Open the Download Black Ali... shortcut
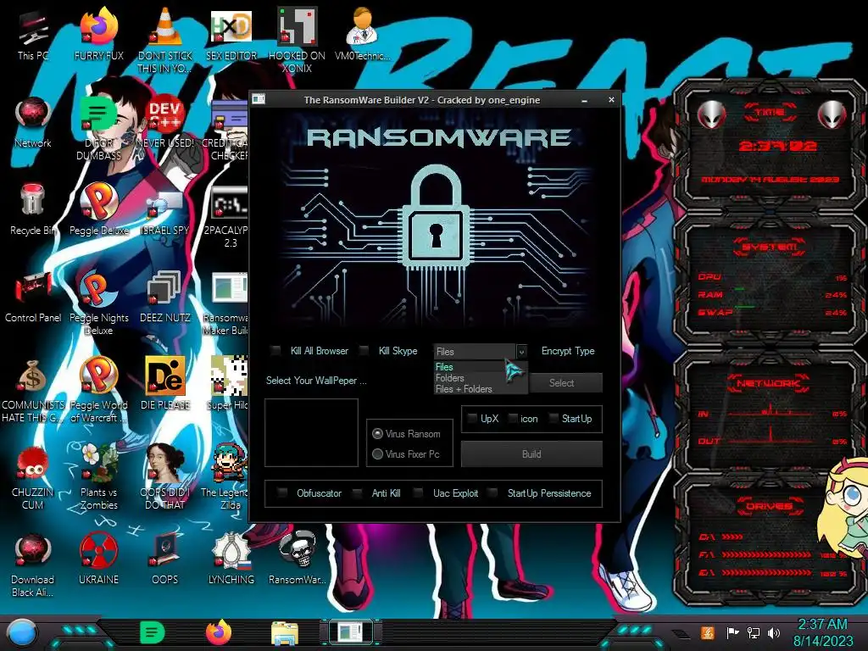 (33, 565)
